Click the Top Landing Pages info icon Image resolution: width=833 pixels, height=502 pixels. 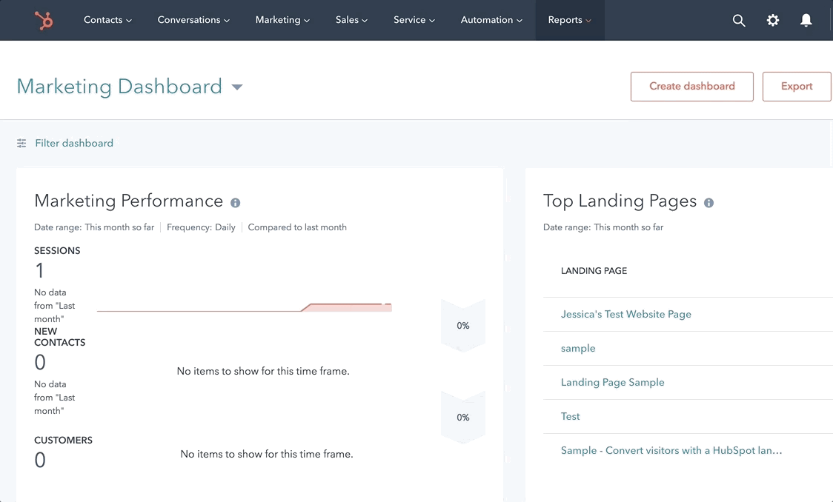(708, 203)
